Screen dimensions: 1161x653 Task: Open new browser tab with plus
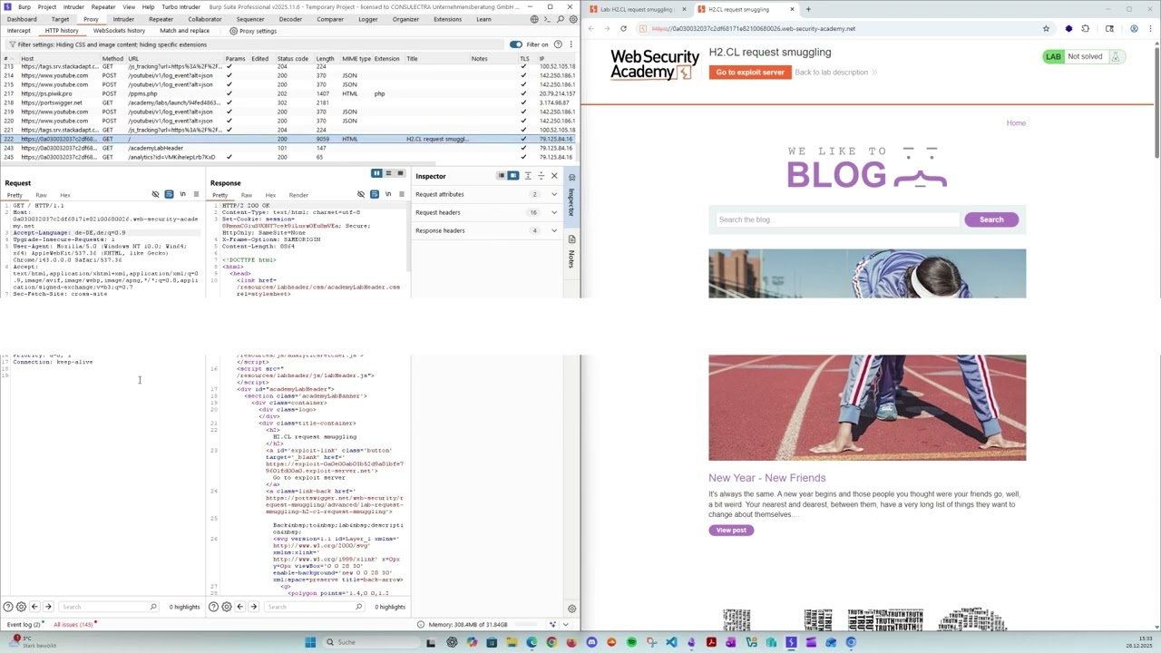[x=808, y=9]
